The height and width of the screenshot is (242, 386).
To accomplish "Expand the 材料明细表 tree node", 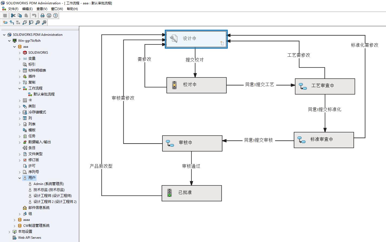I will click(x=20, y=71).
